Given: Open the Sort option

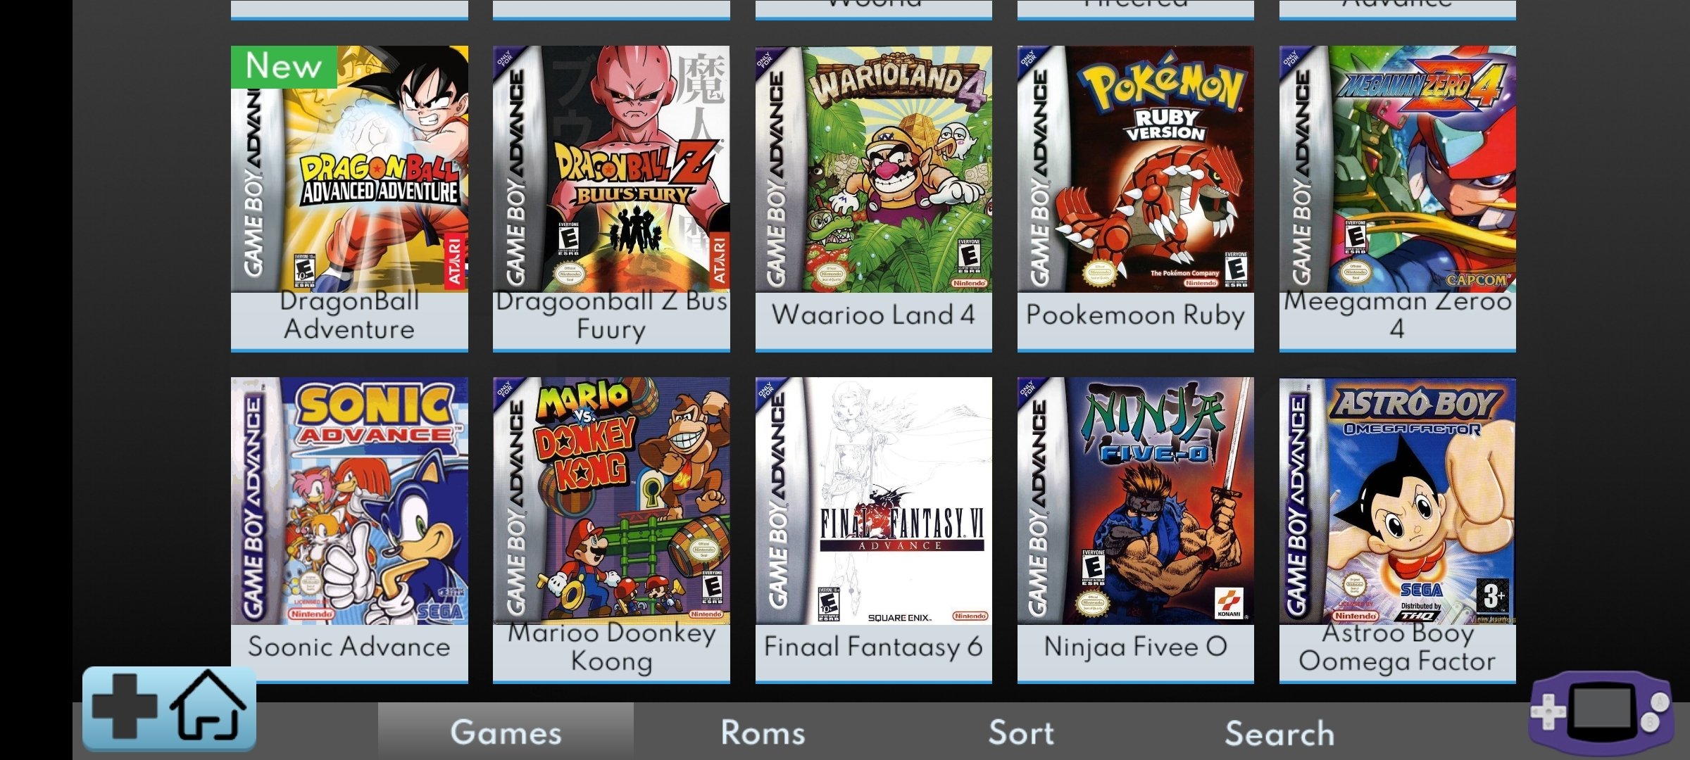Looking at the screenshot, I should click(x=1021, y=733).
